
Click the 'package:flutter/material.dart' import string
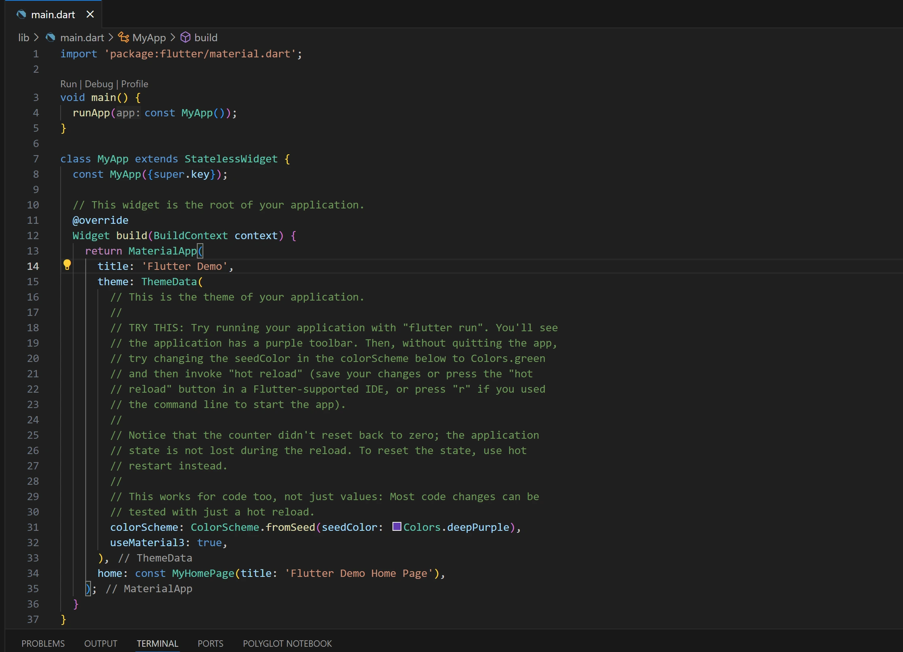tap(200, 54)
